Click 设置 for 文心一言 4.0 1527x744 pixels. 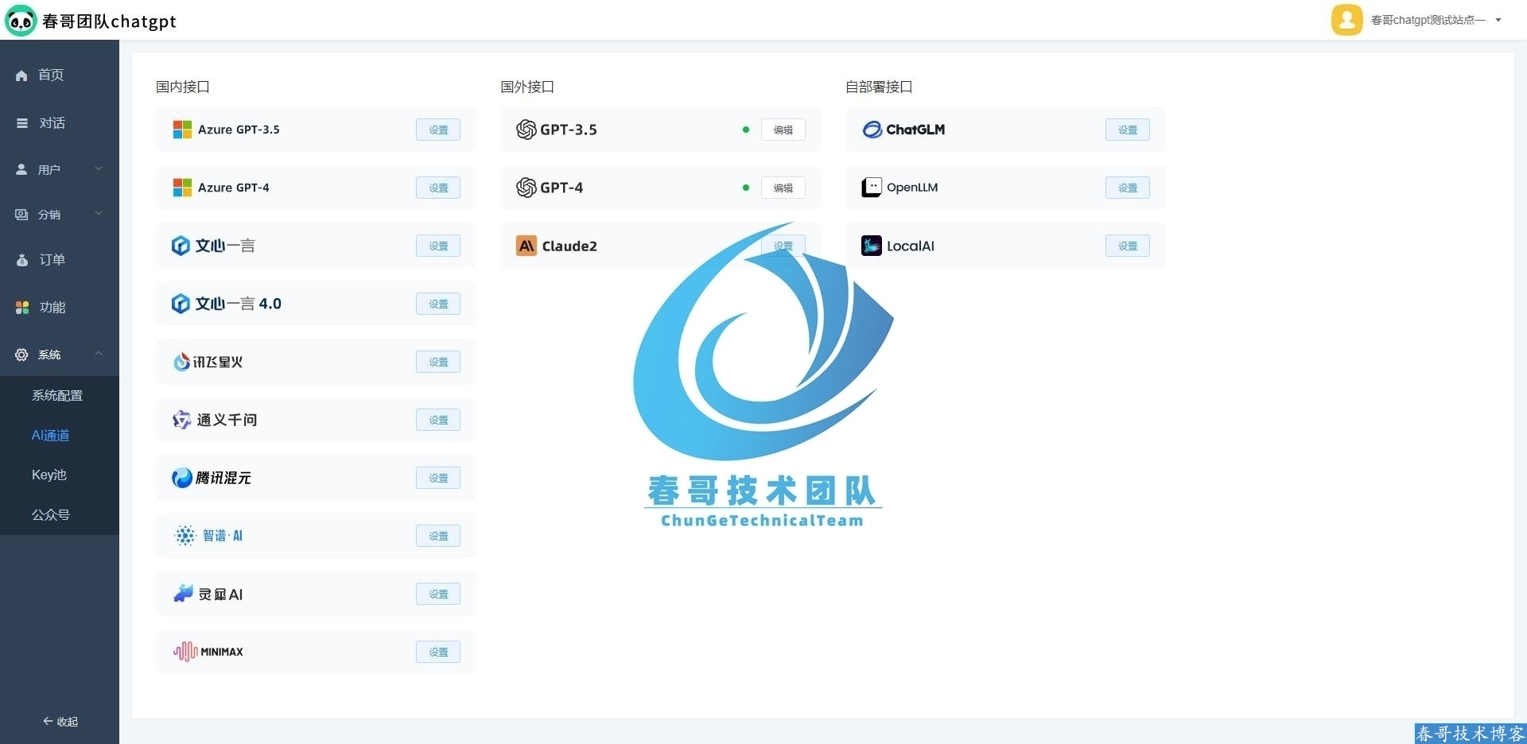(x=438, y=304)
